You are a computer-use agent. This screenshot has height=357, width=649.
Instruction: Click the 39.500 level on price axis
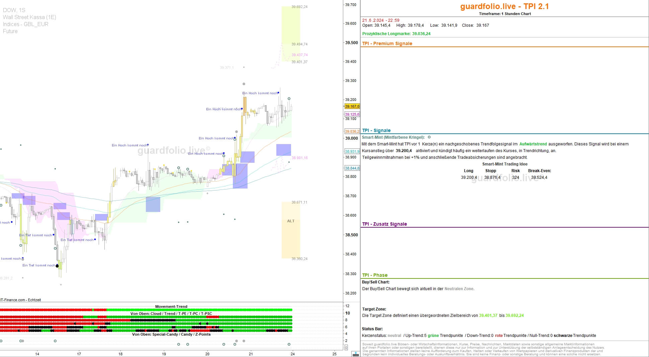(351, 43)
